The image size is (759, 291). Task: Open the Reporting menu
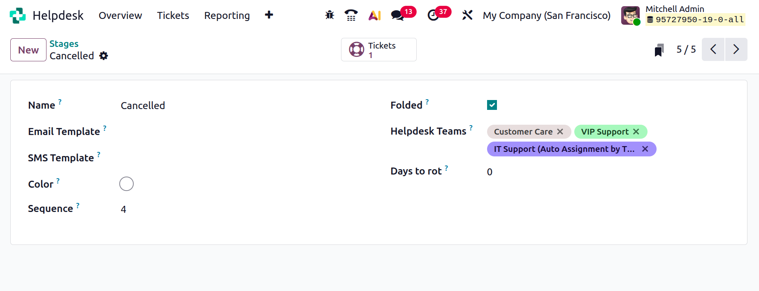(227, 15)
